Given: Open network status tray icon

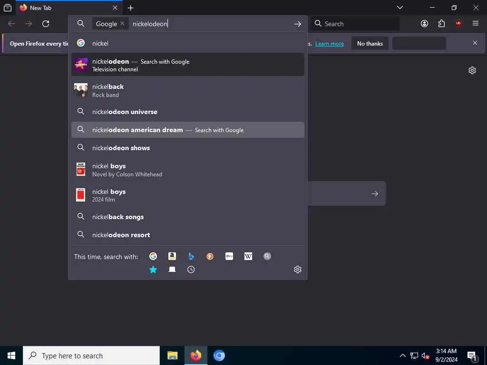Looking at the screenshot, I should [x=414, y=355].
